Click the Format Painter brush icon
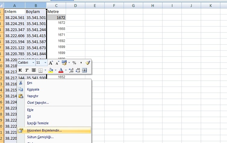The height and width of the screenshot is (143, 227). tap(88, 63)
